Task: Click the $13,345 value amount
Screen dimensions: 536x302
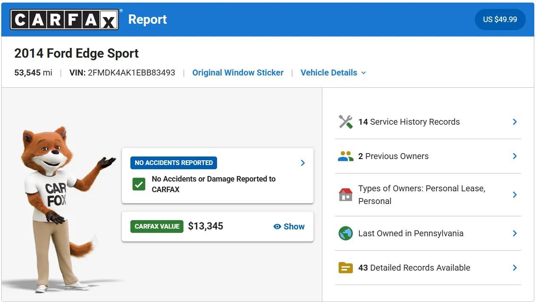Action: (x=206, y=226)
